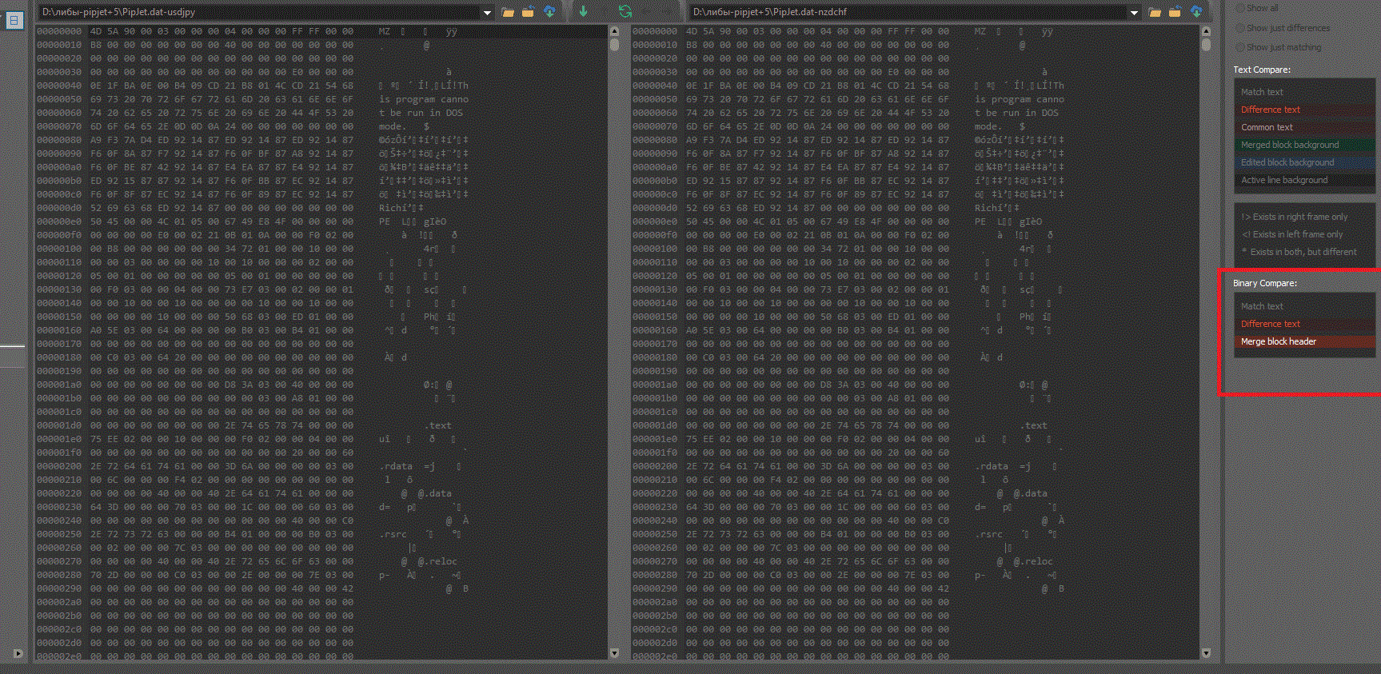
Task: Click offset 000001d0 in left pane
Action: (59, 425)
